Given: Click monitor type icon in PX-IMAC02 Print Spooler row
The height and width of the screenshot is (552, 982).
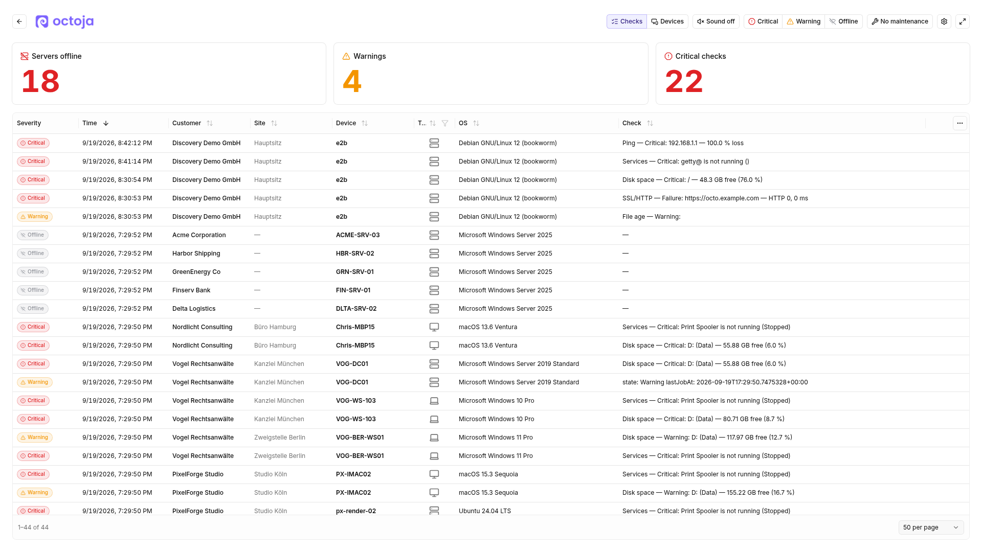Looking at the screenshot, I should tap(434, 474).
